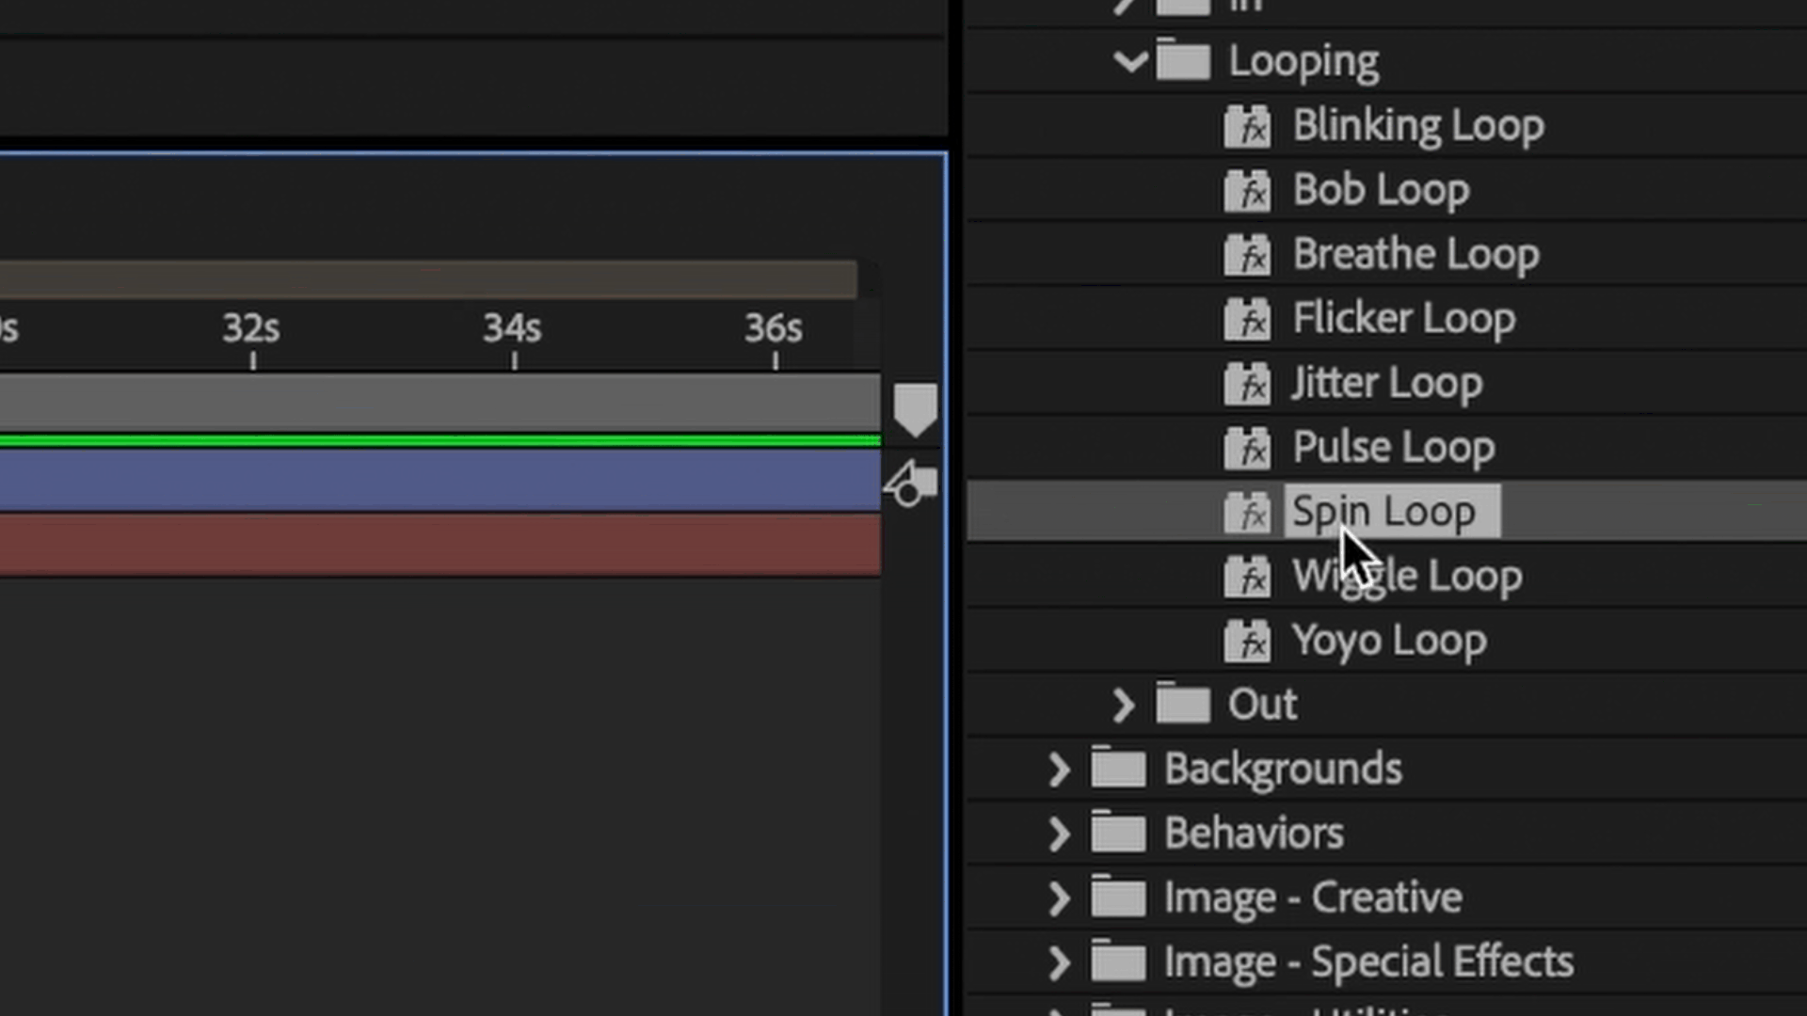Choose the Yoyo Loop preset
The image size is (1807, 1016).
(1389, 640)
